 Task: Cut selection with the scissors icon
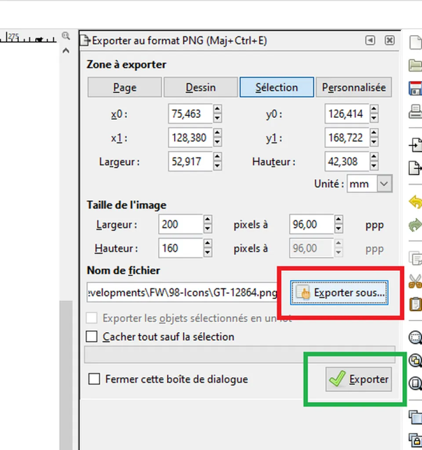[x=415, y=281]
